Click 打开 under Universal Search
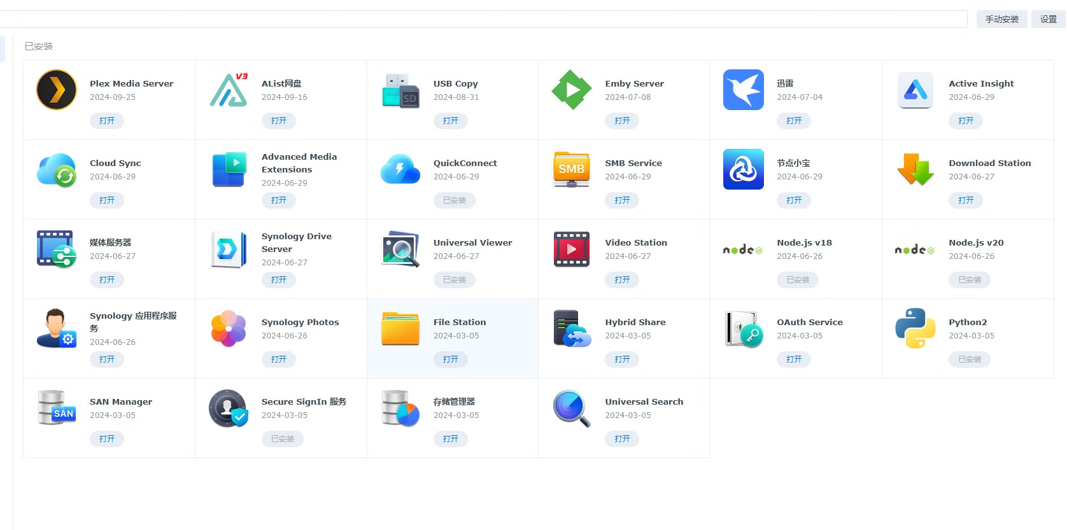Viewport: 1067px width, 530px height. click(x=622, y=438)
